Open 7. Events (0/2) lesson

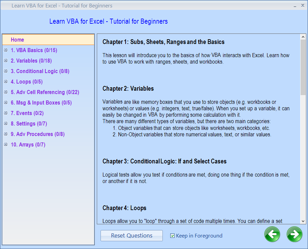(x=27, y=113)
